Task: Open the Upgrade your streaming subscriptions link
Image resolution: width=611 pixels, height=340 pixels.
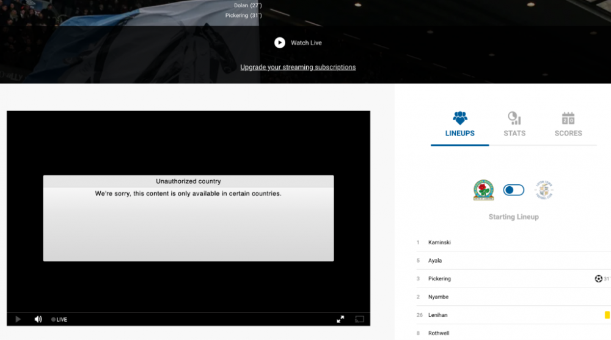Action: [298, 67]
